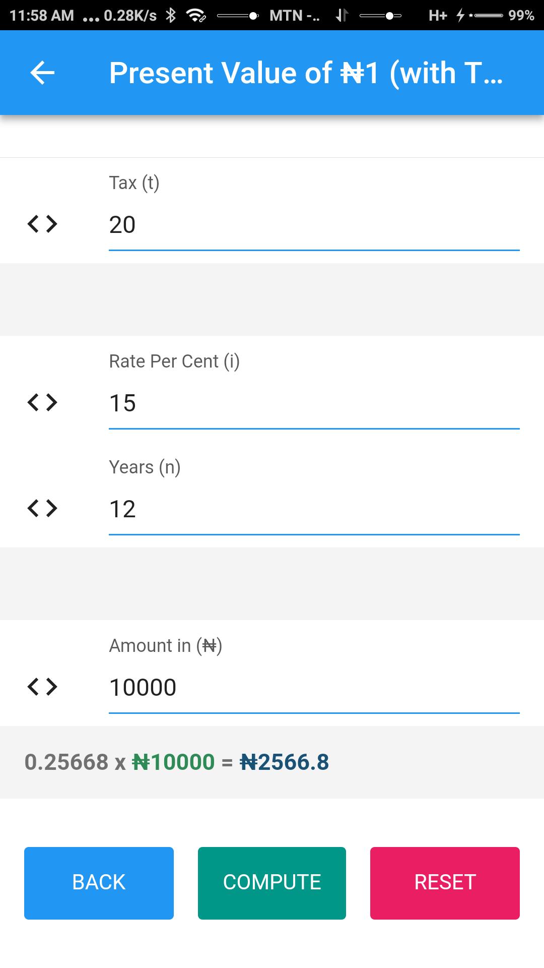544x968 pixels.
Task: Tap the 0.25668 factor in result
Action: (66, 762)
